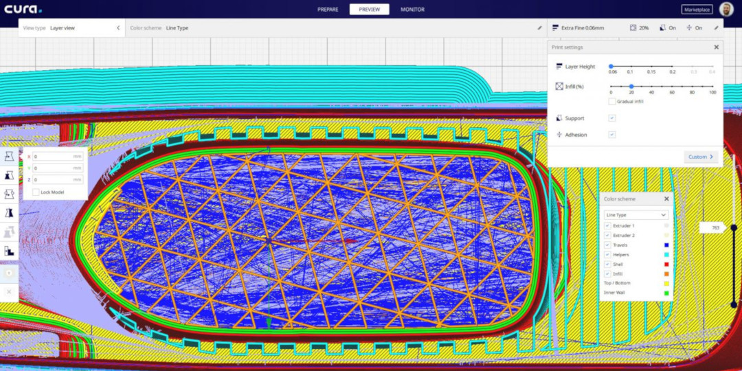Viewport: 742px width, 371px height.
Task: Switch to the MONITOR tab
Action: pos(412,10)
